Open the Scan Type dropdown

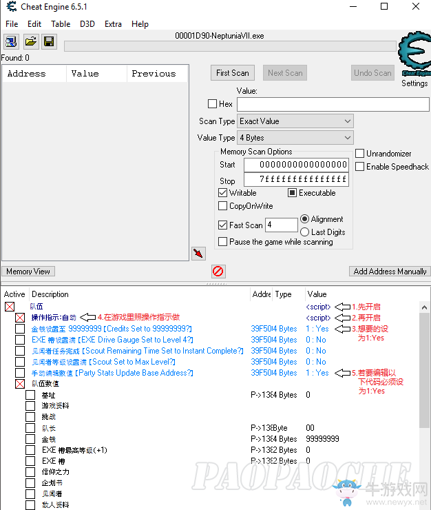295,121
